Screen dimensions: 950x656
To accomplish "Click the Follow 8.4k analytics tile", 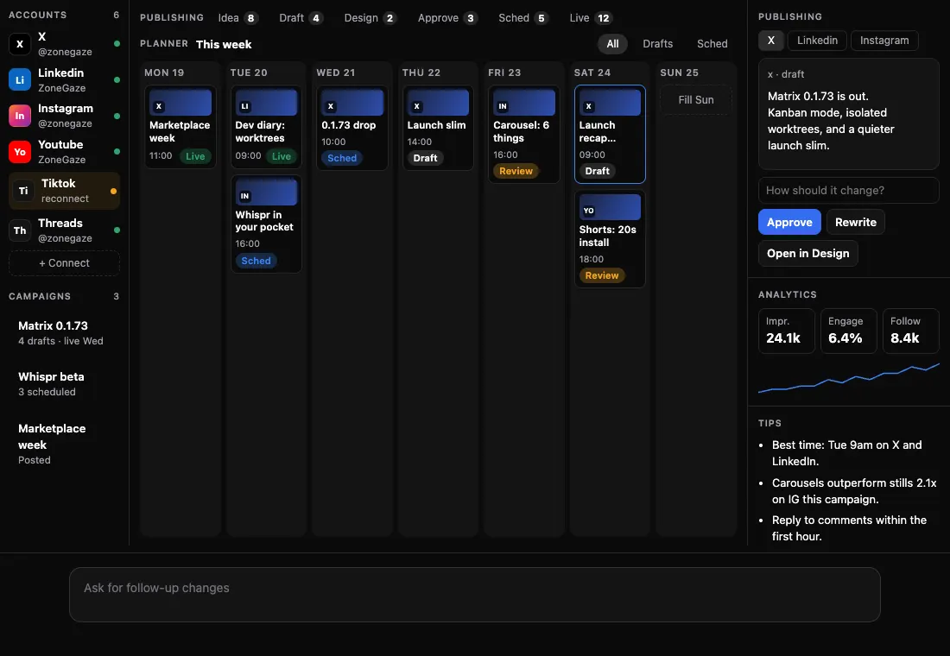I will (910, 331).
